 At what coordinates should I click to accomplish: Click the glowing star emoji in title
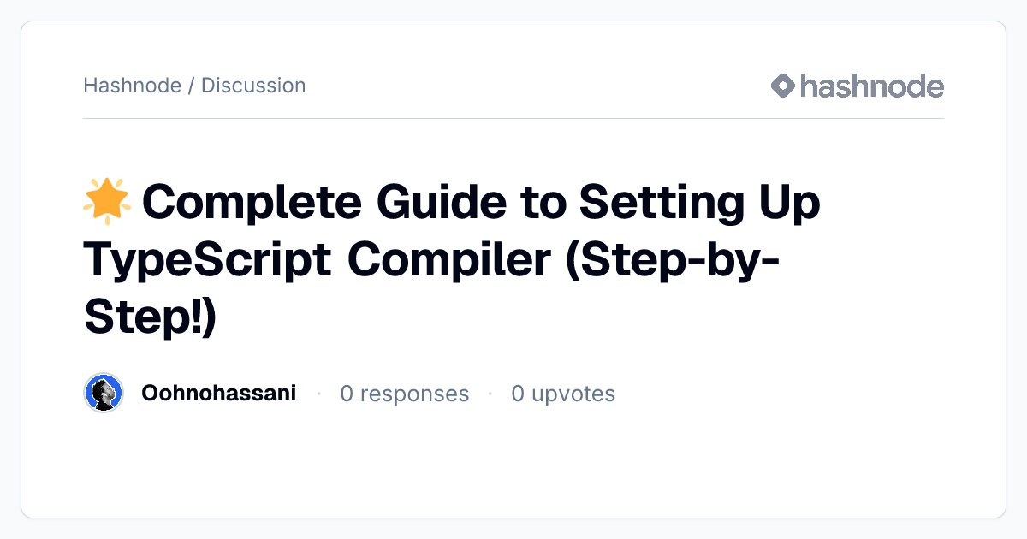point(107,202)
